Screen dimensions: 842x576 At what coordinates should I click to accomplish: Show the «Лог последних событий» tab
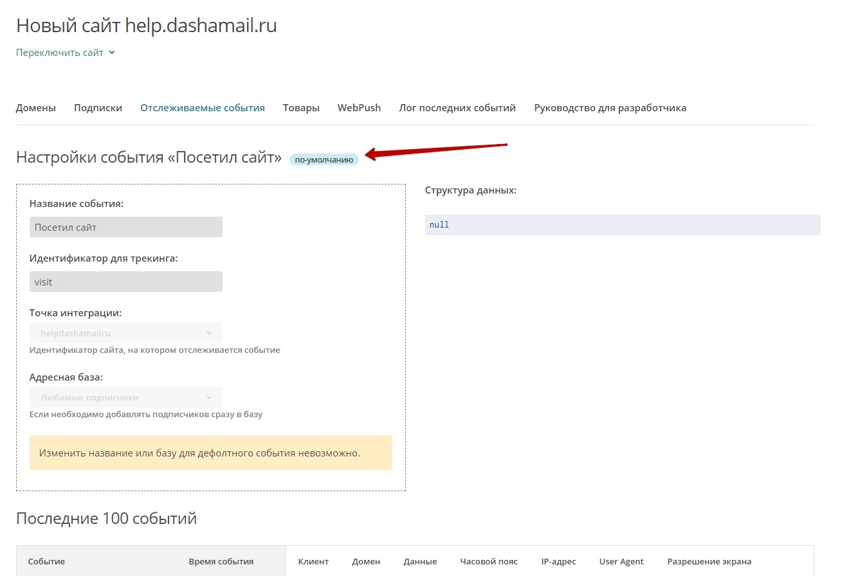click(457, 108)
